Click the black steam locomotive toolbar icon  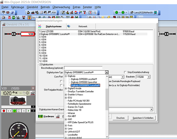tap(33, 13)
